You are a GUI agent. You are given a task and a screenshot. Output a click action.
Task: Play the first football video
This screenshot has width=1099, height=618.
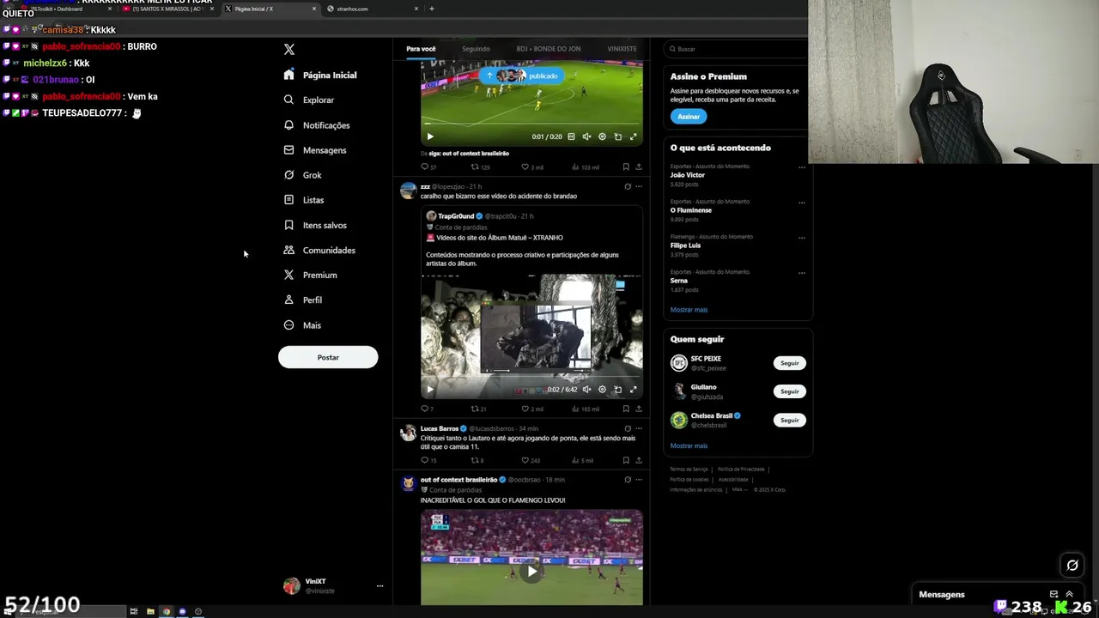430,136
